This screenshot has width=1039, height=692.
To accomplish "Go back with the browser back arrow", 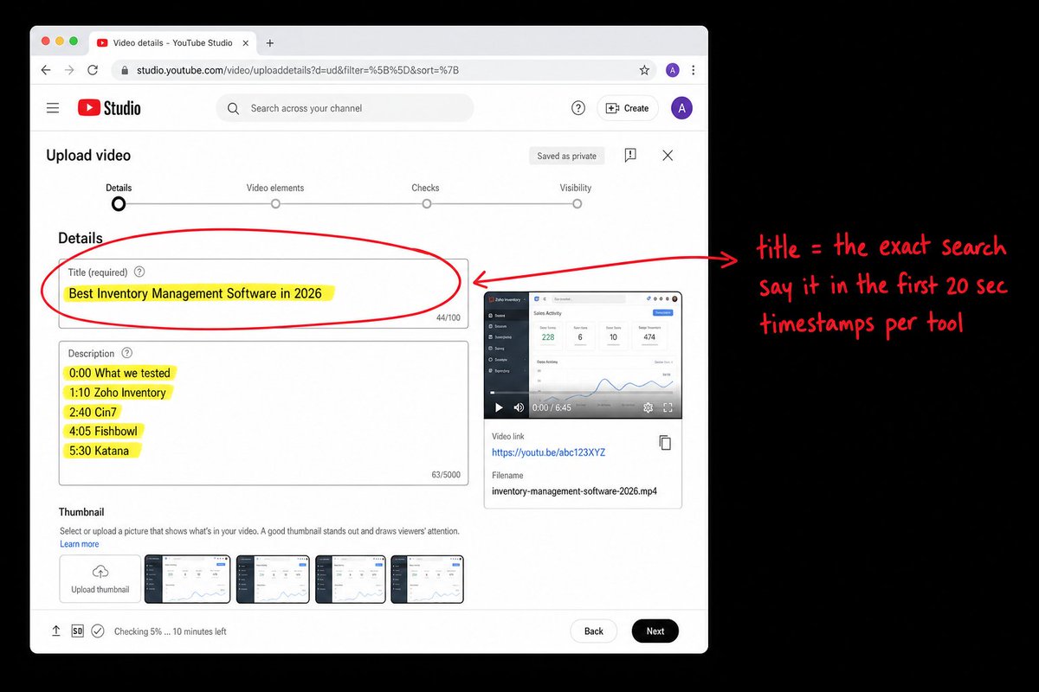I will 46,70.
